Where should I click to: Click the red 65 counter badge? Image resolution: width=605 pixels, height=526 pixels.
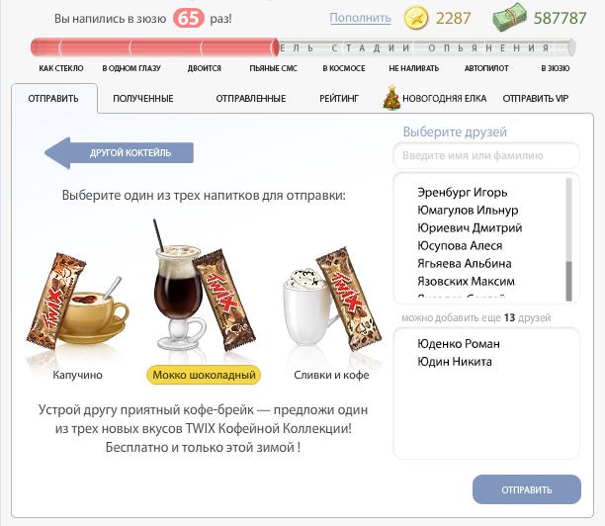(188, 18)
